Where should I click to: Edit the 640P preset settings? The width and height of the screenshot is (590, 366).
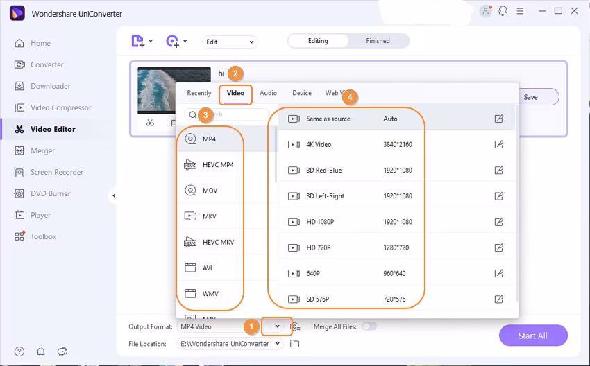point(498,273)
